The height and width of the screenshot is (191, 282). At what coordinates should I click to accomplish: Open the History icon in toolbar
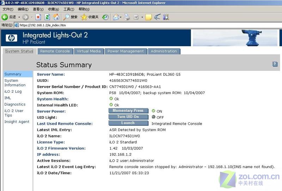[105, 17]
